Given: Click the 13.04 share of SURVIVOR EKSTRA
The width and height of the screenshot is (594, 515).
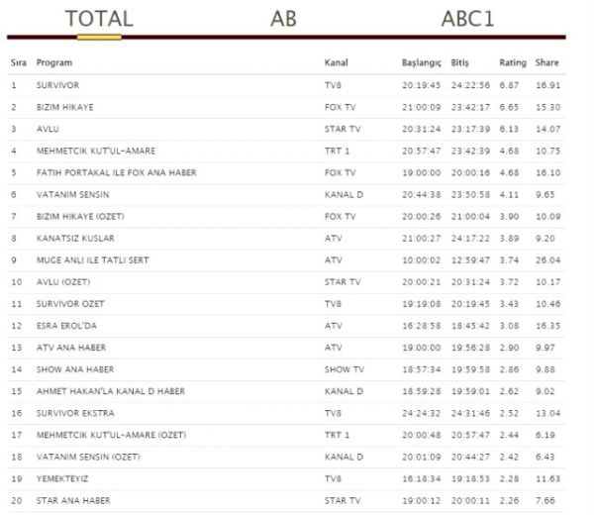Looking at the screenshot, I should click(547, 413).
